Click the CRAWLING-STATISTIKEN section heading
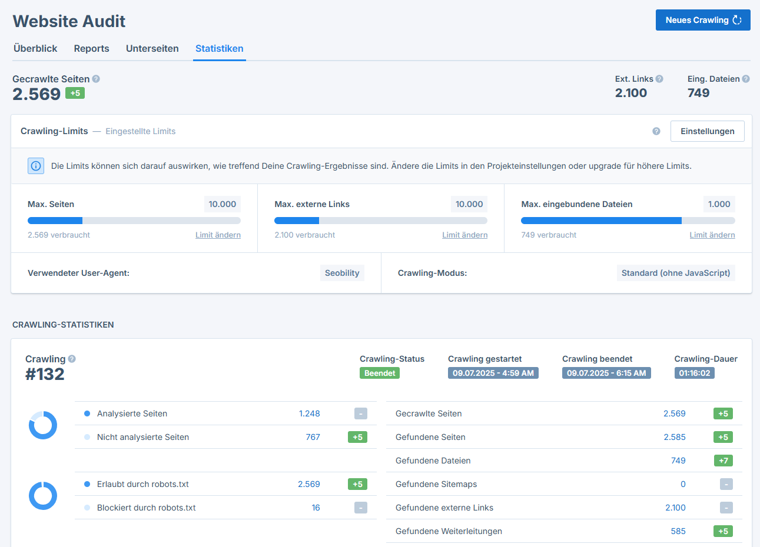The height and width of the screenshot is (547, 760). coord(63,325)
